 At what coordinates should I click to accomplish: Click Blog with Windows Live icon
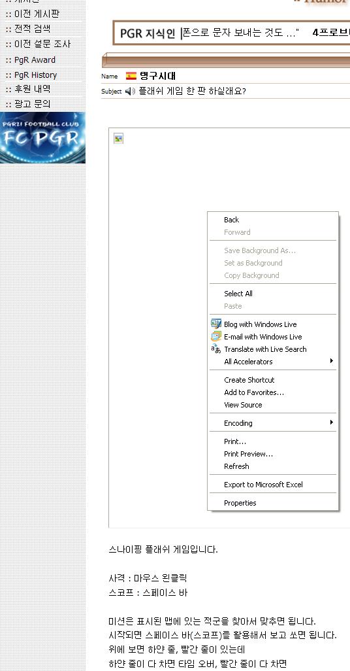216,324
